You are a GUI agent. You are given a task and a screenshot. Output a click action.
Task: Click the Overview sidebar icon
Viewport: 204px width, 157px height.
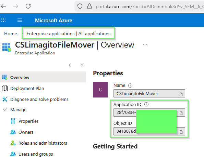(5, 77)
